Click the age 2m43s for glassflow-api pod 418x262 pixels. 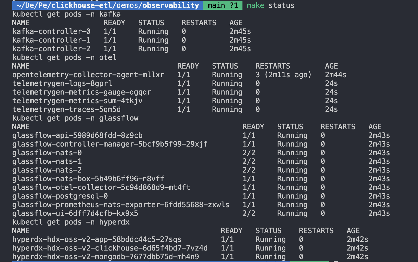pyautogui.click(x=379, y=135)
